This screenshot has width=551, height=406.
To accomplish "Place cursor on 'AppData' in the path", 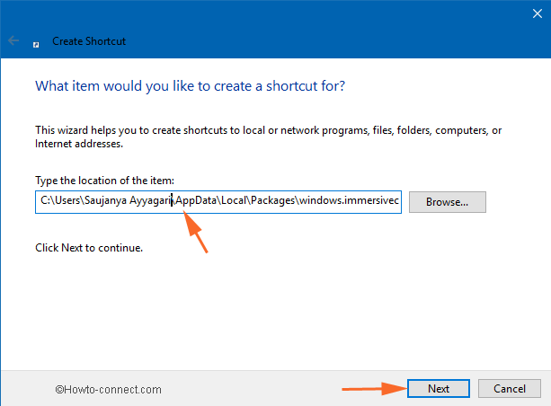I will 198,201.
